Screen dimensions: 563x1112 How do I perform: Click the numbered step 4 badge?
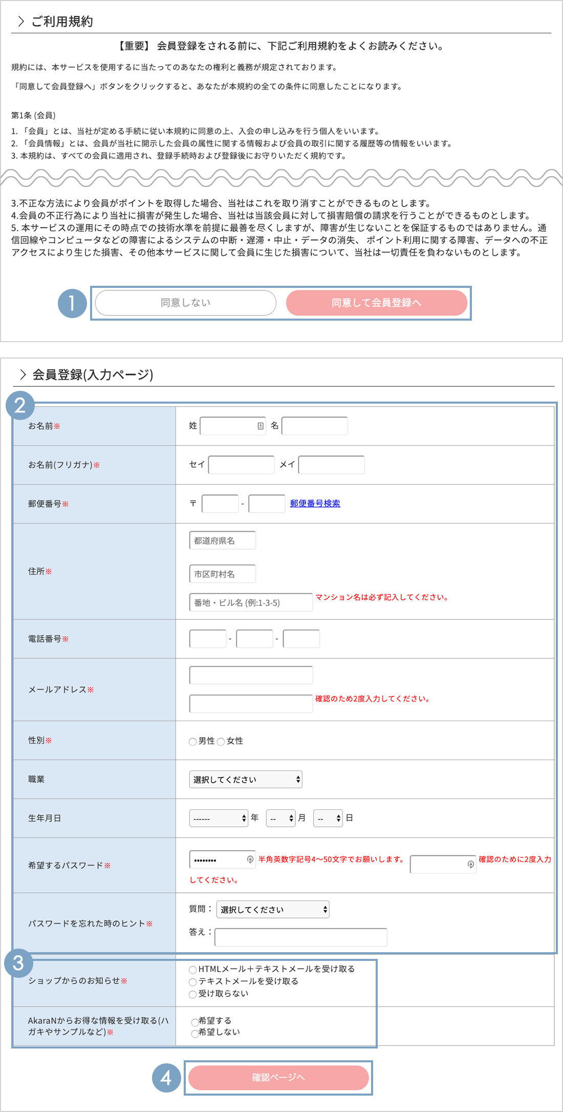click(166, 1078)
